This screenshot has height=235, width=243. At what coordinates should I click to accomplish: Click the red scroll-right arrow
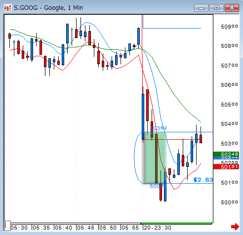[x=235, y=227]
